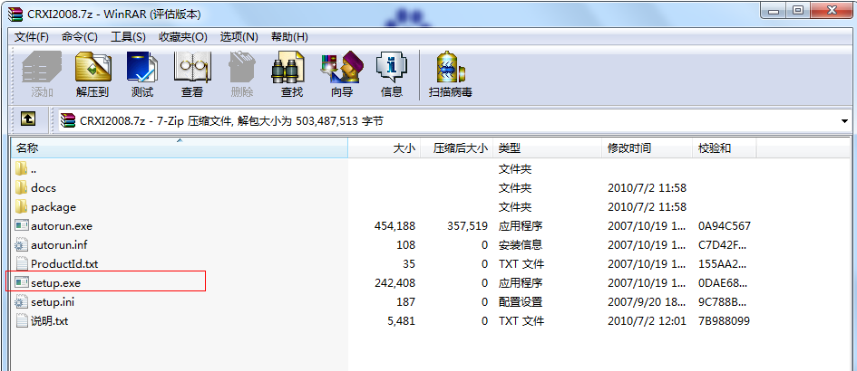The width and height of the screenshot is (857, 371).
Task: Select setup.exe file name
Action: (x=55, y=283)
